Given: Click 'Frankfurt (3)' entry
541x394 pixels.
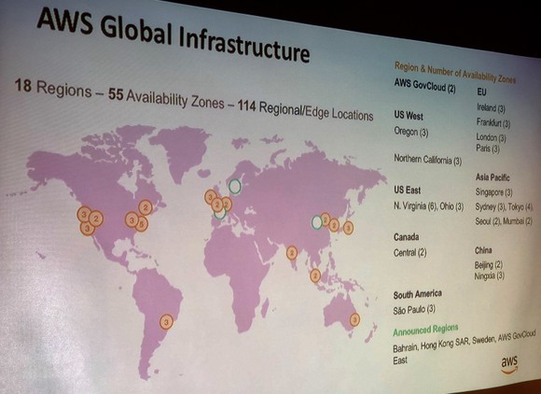Looking at the screenshot, I should [493, 122].
